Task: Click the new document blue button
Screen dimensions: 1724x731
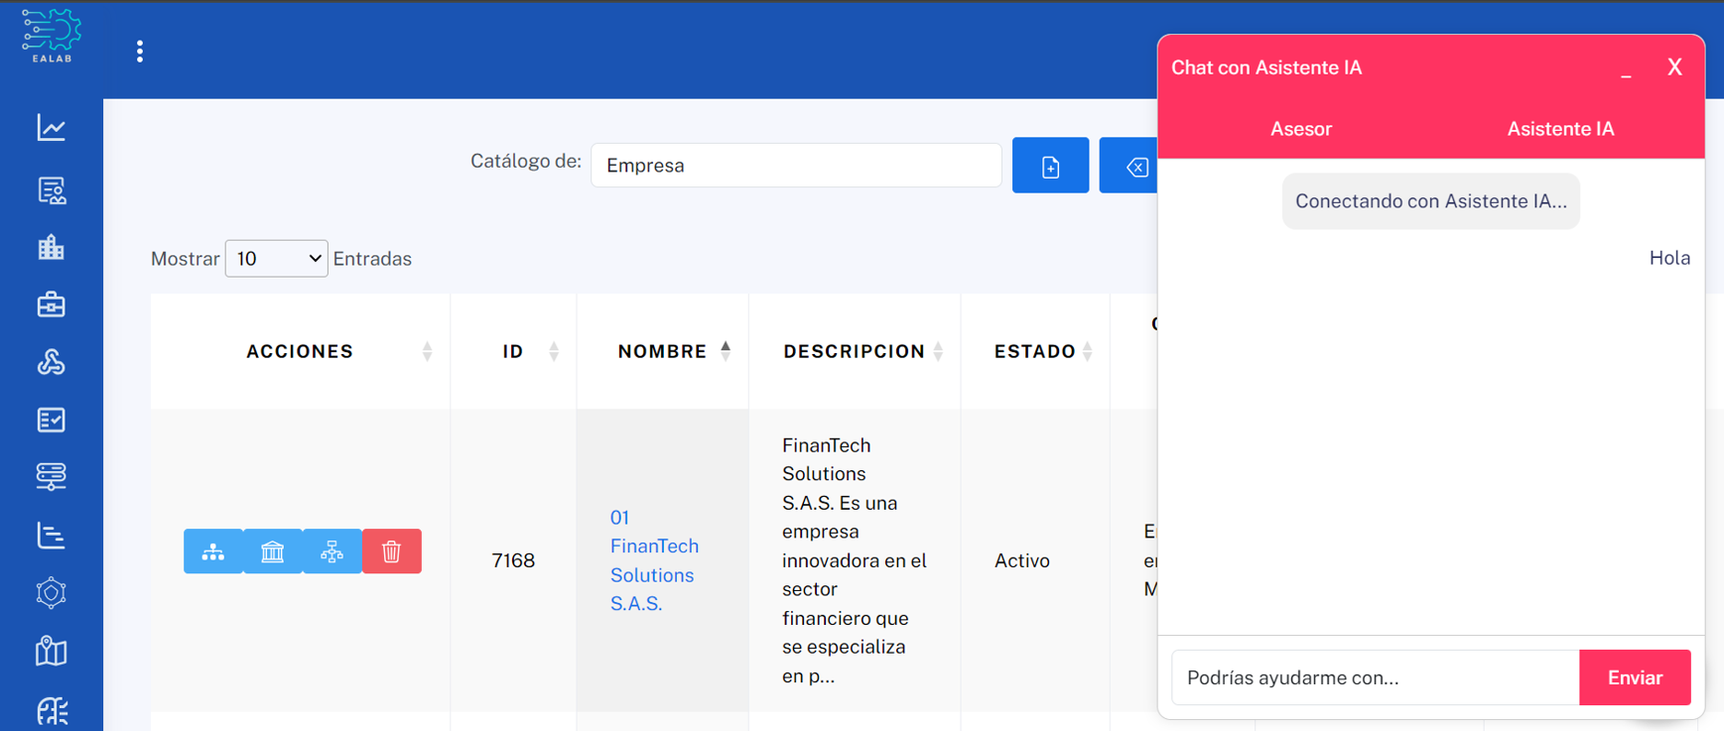Action: coord(1050,166)
